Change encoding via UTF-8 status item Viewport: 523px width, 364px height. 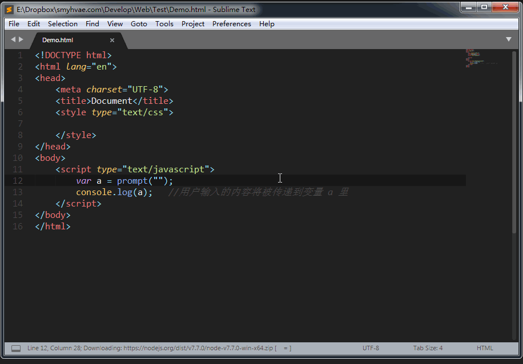pos(371,348)
